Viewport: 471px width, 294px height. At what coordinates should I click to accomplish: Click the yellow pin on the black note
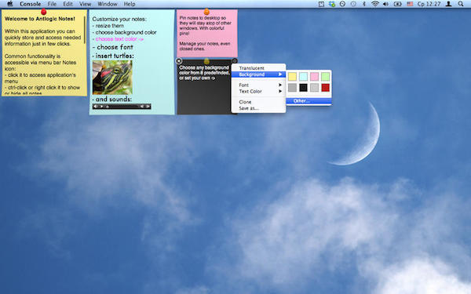pos(206,61)
